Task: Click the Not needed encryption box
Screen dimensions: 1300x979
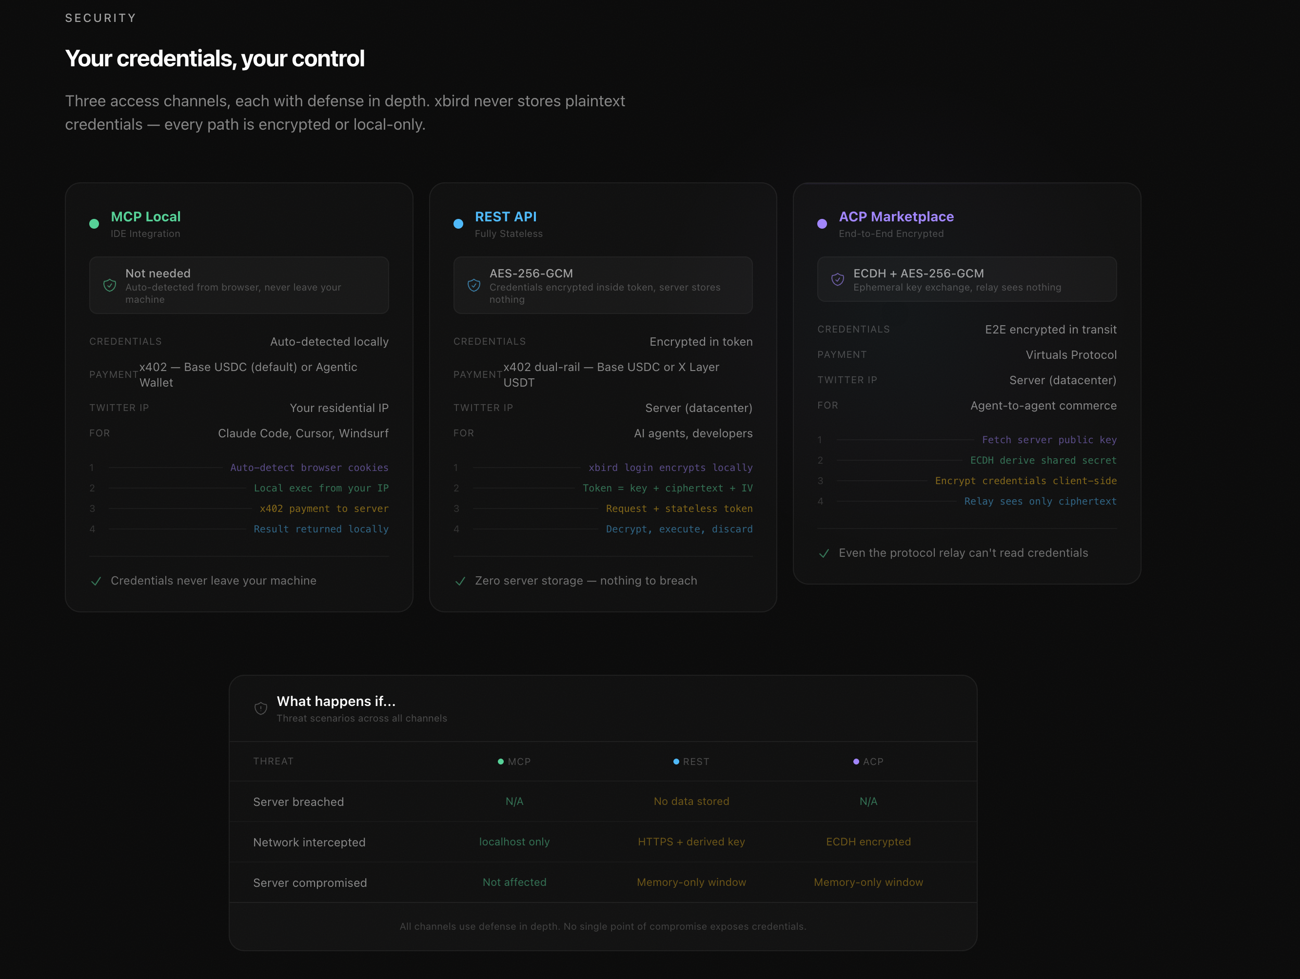Action: [239, 286]
